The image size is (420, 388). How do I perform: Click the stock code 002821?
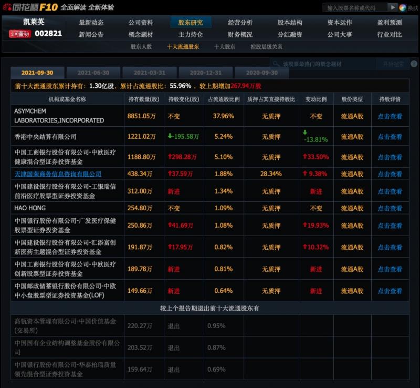(48, 34)
